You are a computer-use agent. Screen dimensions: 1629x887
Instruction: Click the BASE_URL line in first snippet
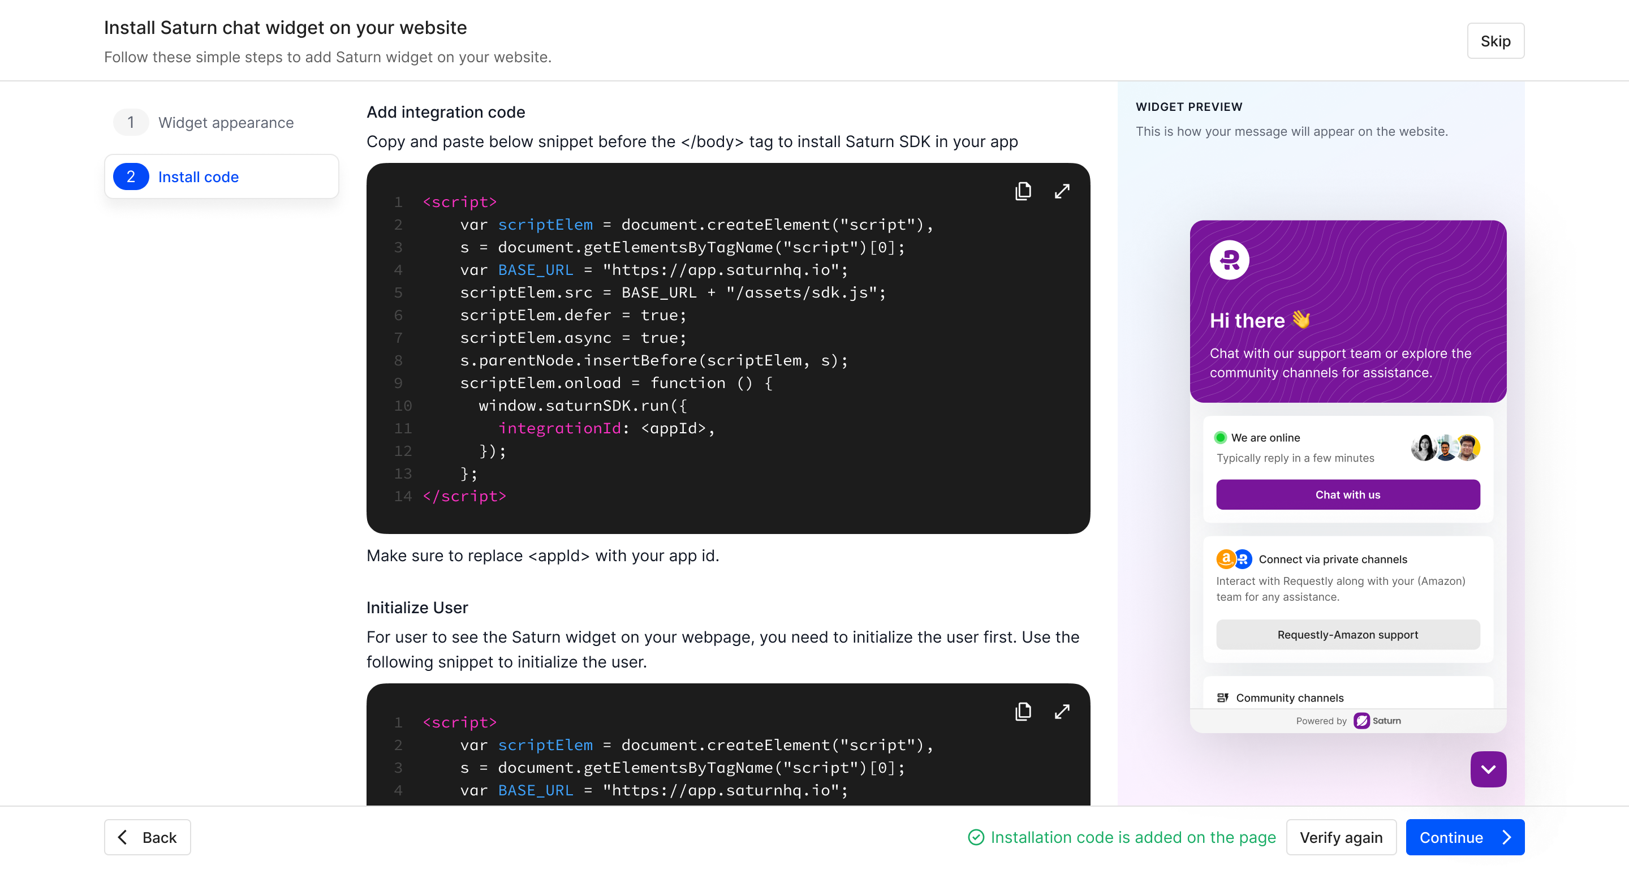[x=654, y=270]
